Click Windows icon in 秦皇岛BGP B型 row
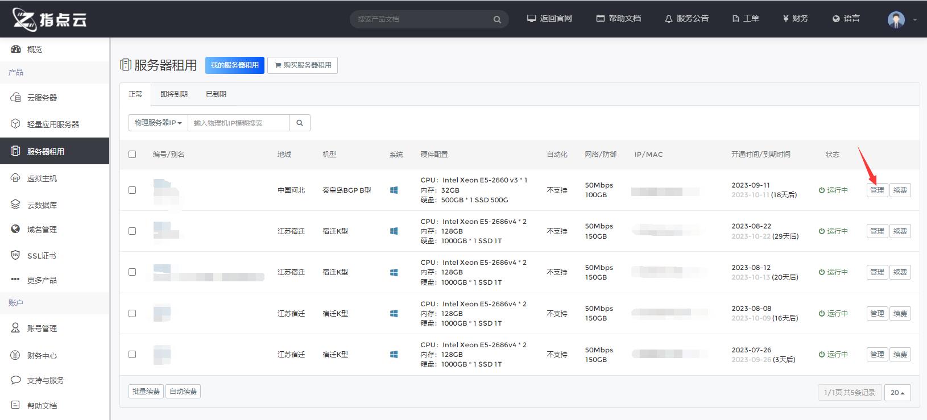927x420 pixels. (394, 190)
